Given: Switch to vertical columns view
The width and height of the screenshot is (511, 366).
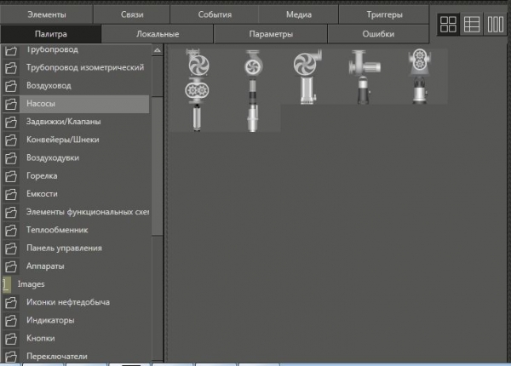Looking at the screenshot, I should click(x=495, y=25).
